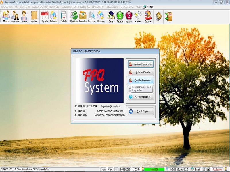
Task: Click the suporte_fpqsystem@hotmail.com email text
Action: (x=110, y=111)
